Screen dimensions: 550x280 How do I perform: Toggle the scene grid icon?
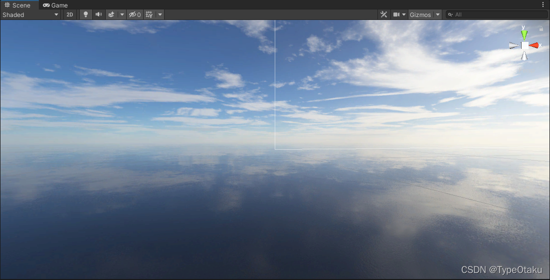click(x=150, y=14)
